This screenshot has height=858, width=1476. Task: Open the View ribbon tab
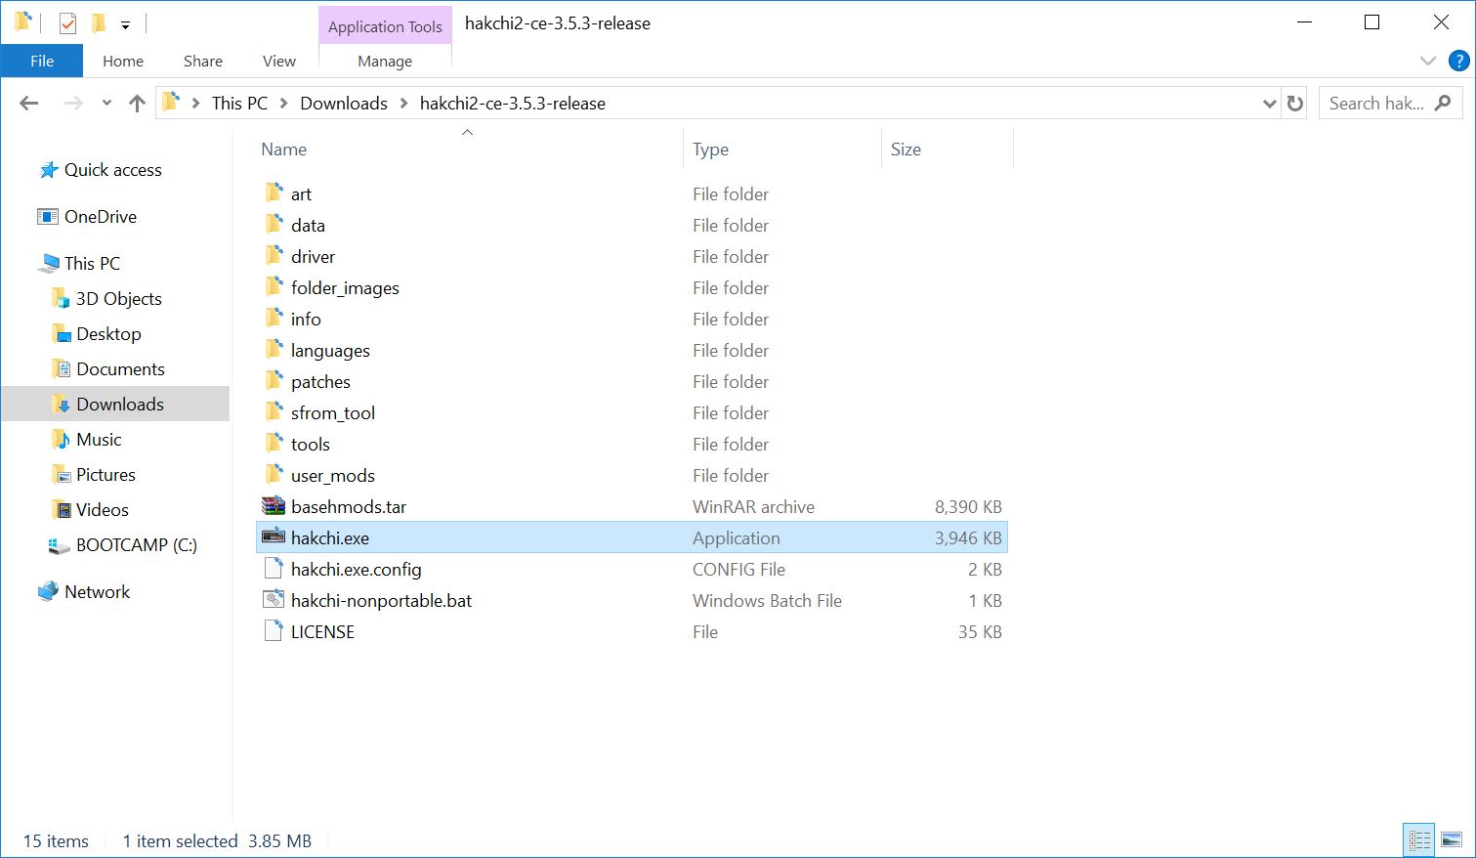click(x=279, y=61)
